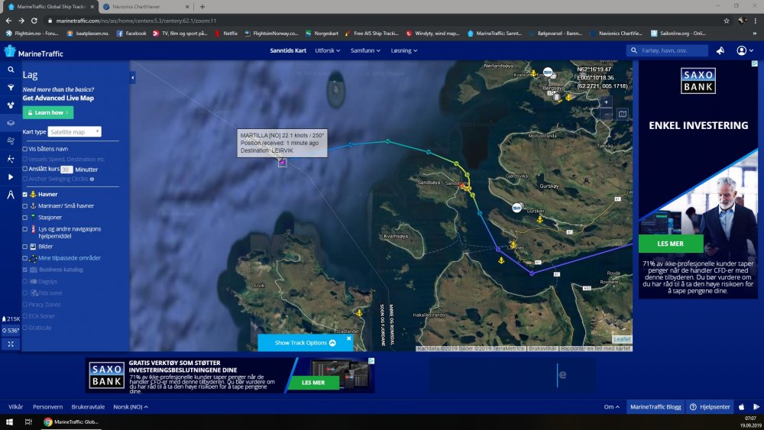Open the weather wind layers icon
This screenshot has width=764, height=430.
[x=11, y=141]
